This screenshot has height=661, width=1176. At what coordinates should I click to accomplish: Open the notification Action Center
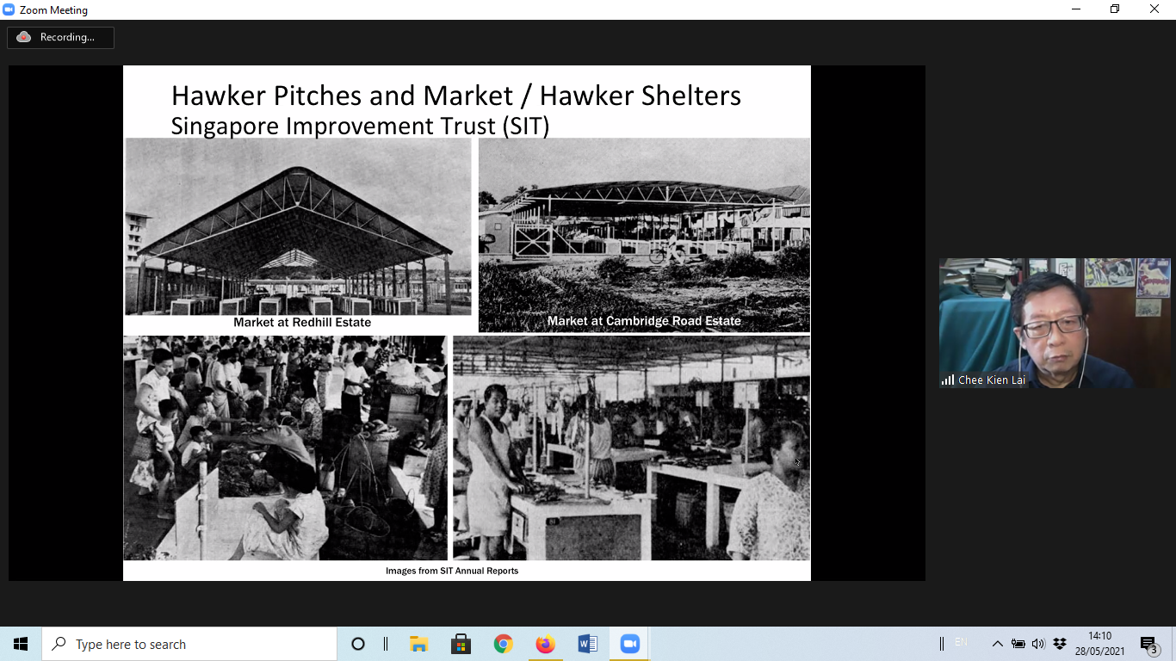click(x=1148, y=644)
